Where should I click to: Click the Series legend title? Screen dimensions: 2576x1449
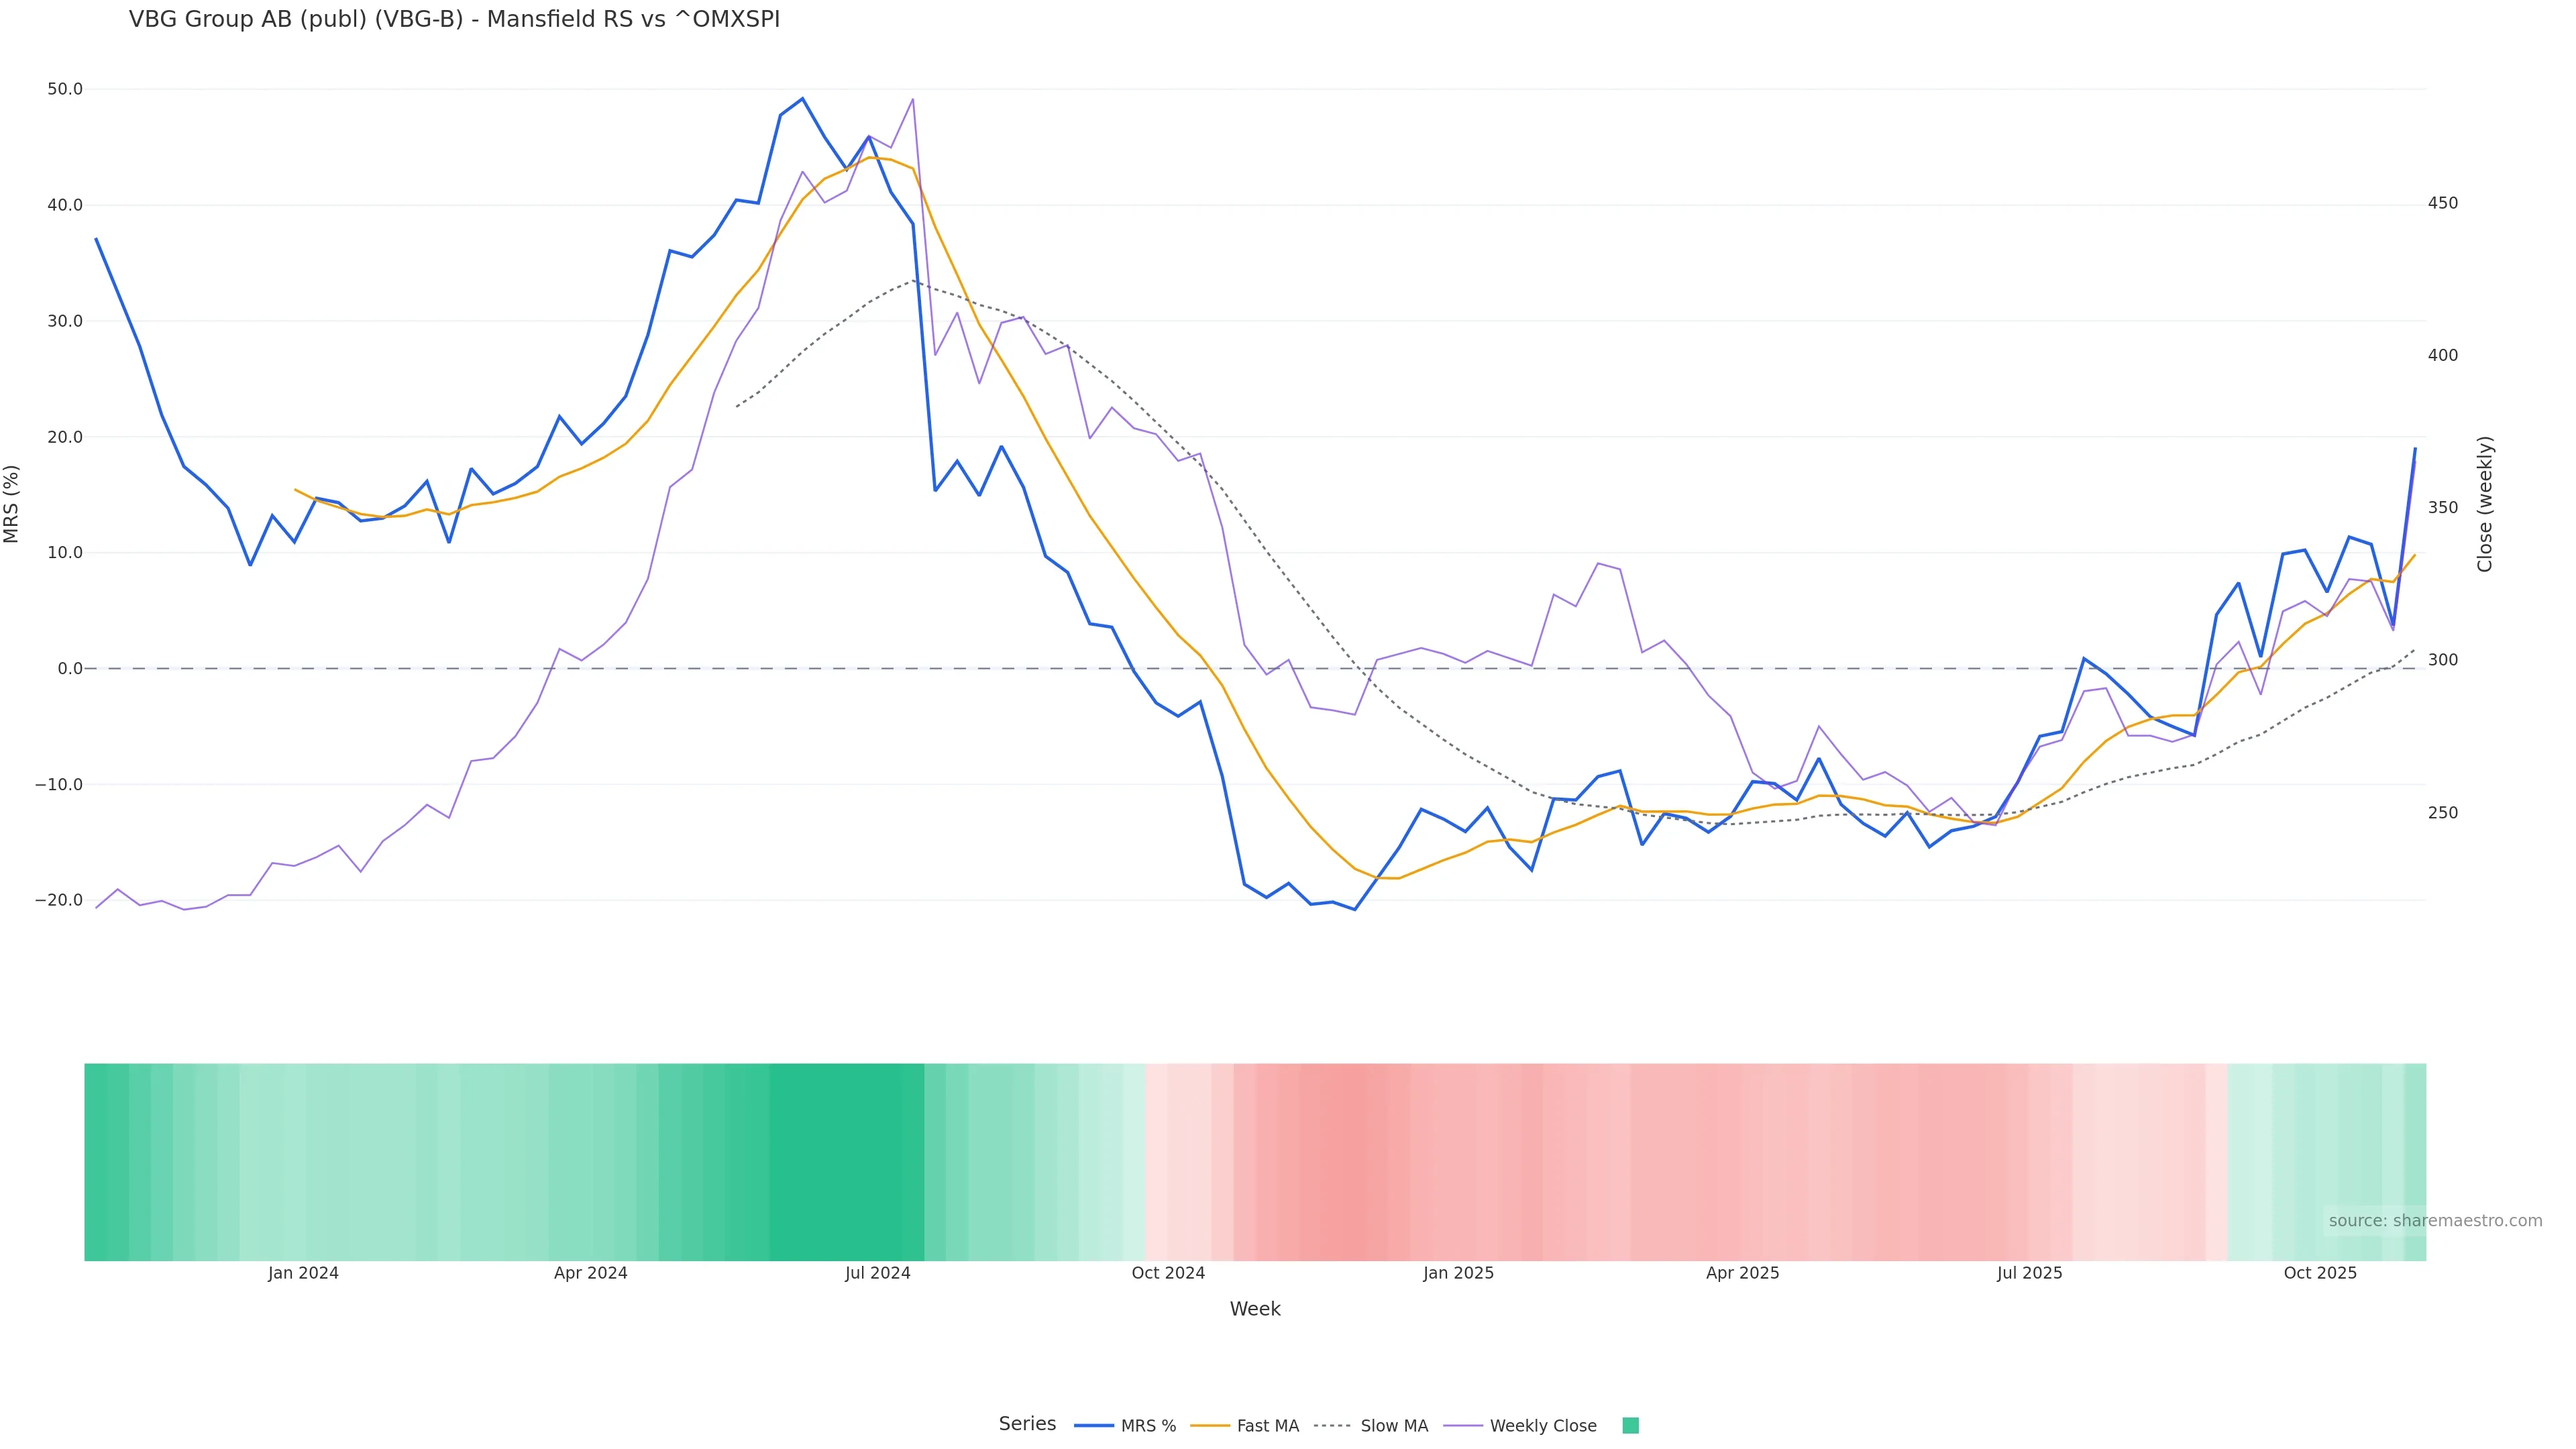click(x=1027, y=1424)
